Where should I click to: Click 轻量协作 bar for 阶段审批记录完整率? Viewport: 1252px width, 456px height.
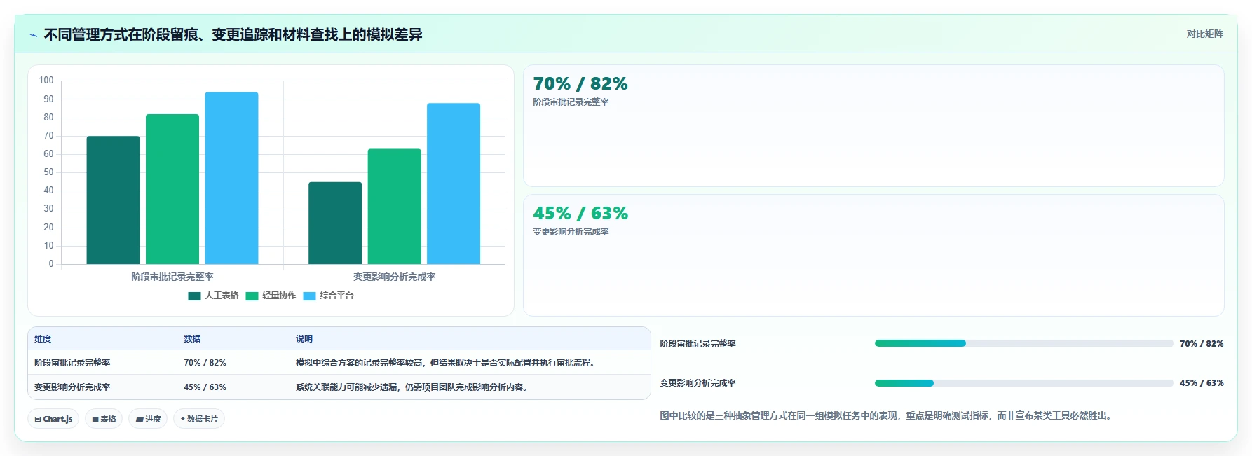pyautogui.click(x=172, y=189)
